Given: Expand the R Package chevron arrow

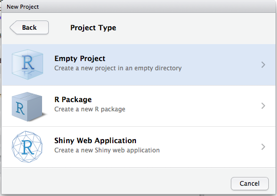Looking at the screenshot, I should pyautogui.click(x=263, y=106).
